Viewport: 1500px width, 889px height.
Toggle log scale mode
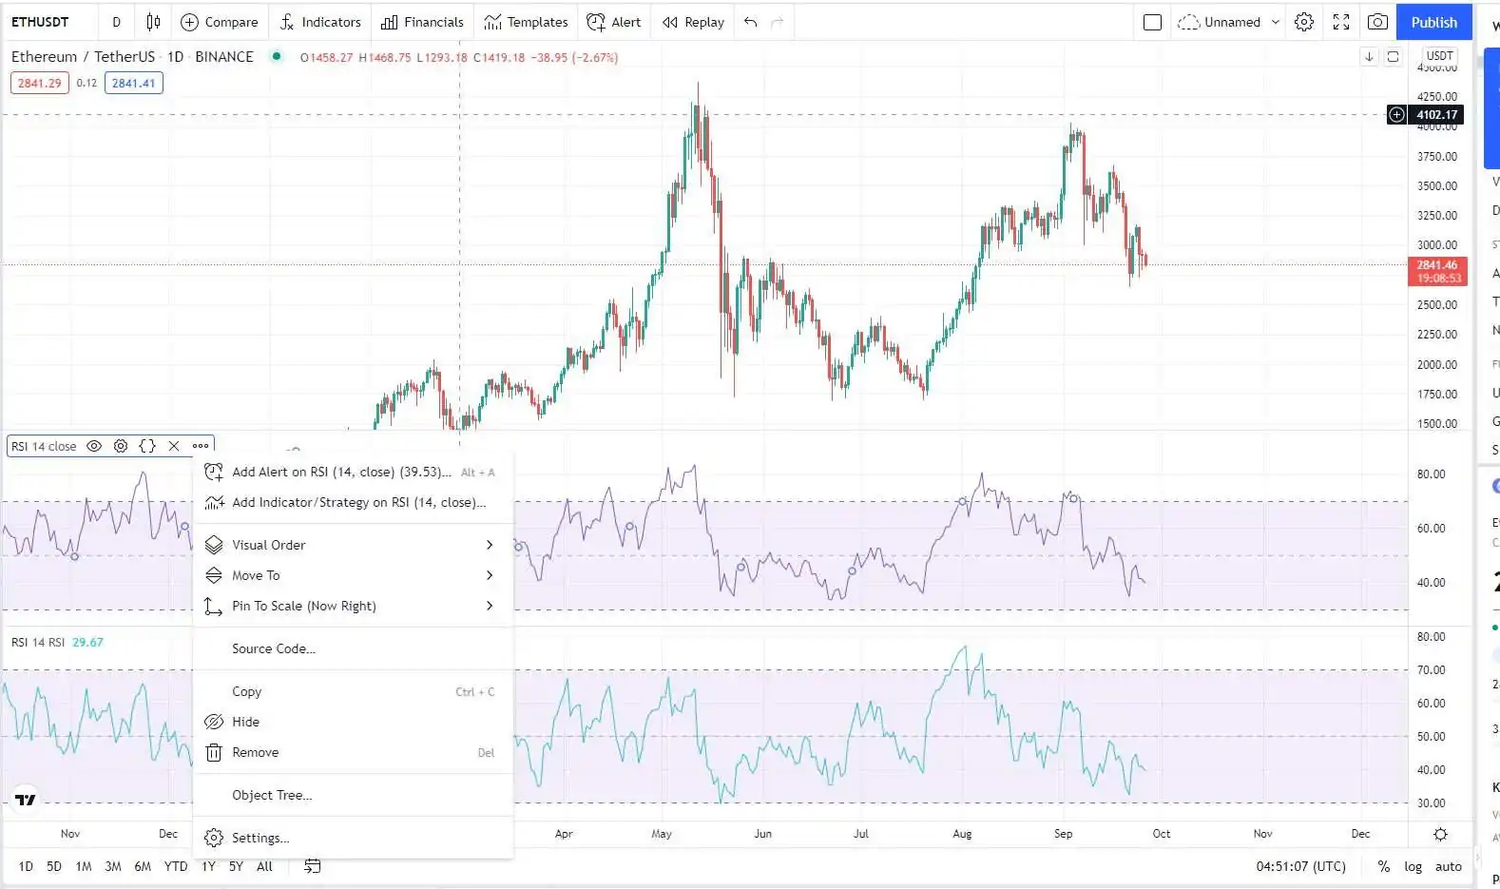[1413, 866]
